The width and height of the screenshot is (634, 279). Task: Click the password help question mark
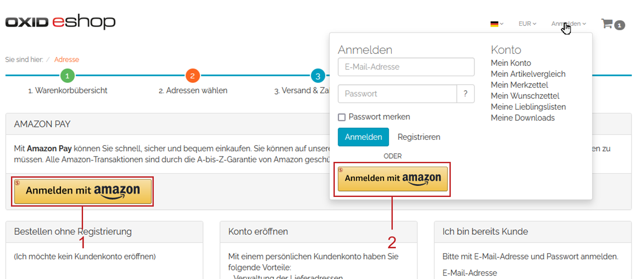[466, 94]
